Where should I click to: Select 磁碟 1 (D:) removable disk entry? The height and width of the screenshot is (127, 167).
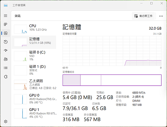34,70
